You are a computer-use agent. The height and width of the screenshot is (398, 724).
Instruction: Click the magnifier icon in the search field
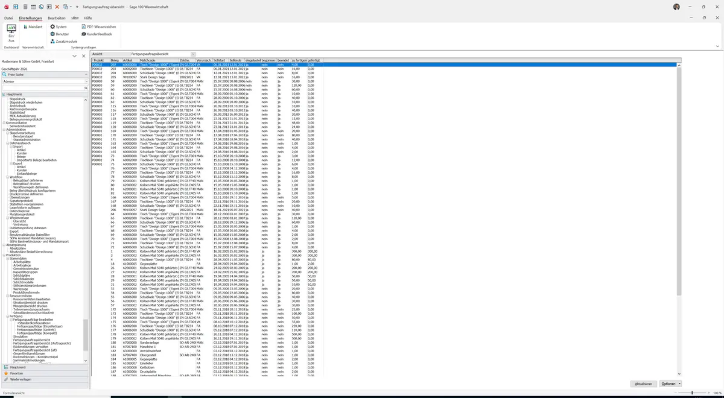(86, 88)
